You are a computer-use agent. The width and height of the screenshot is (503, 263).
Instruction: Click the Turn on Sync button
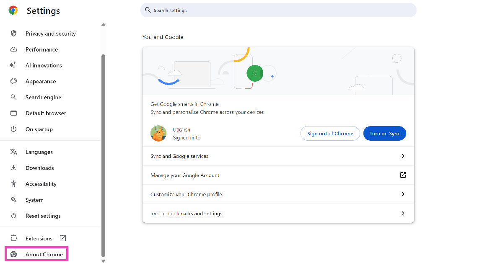coord(384,134)
